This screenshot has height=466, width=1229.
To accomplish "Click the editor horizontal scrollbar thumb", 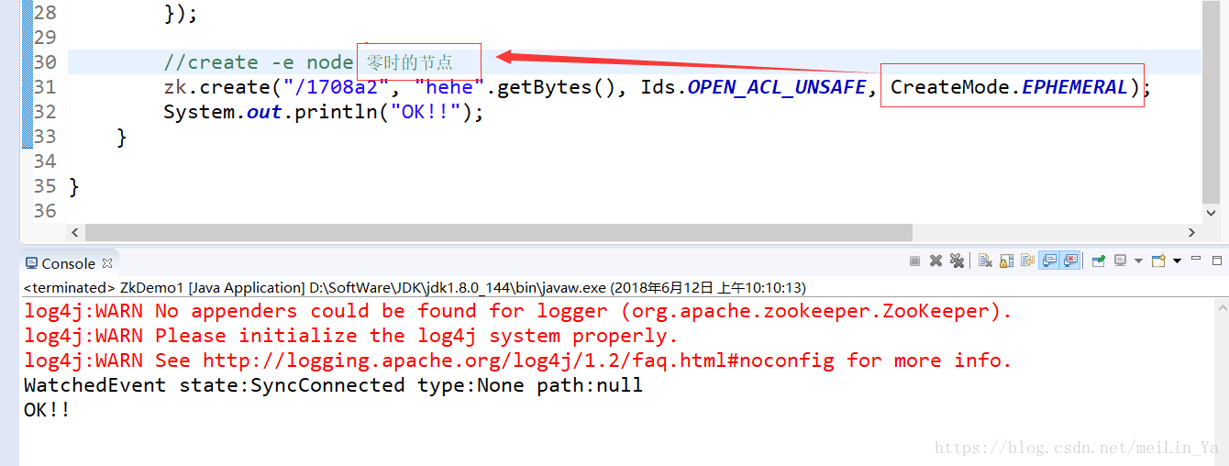I will click(498, 233).
